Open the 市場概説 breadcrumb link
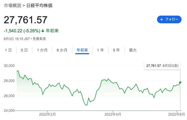 click(x=13, y=6)
